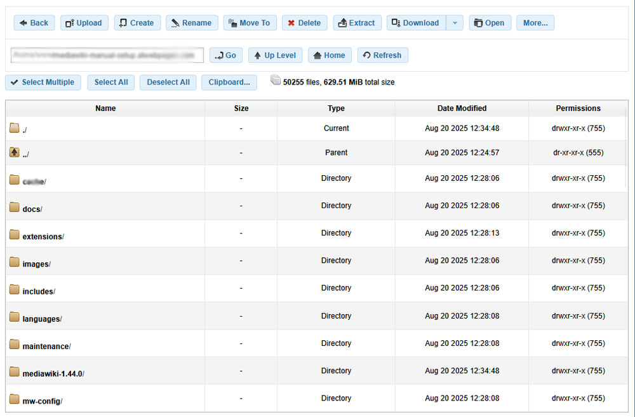Open the More... menu
Image resolution: width=635 pixels, height=417 pixels.
535,22
